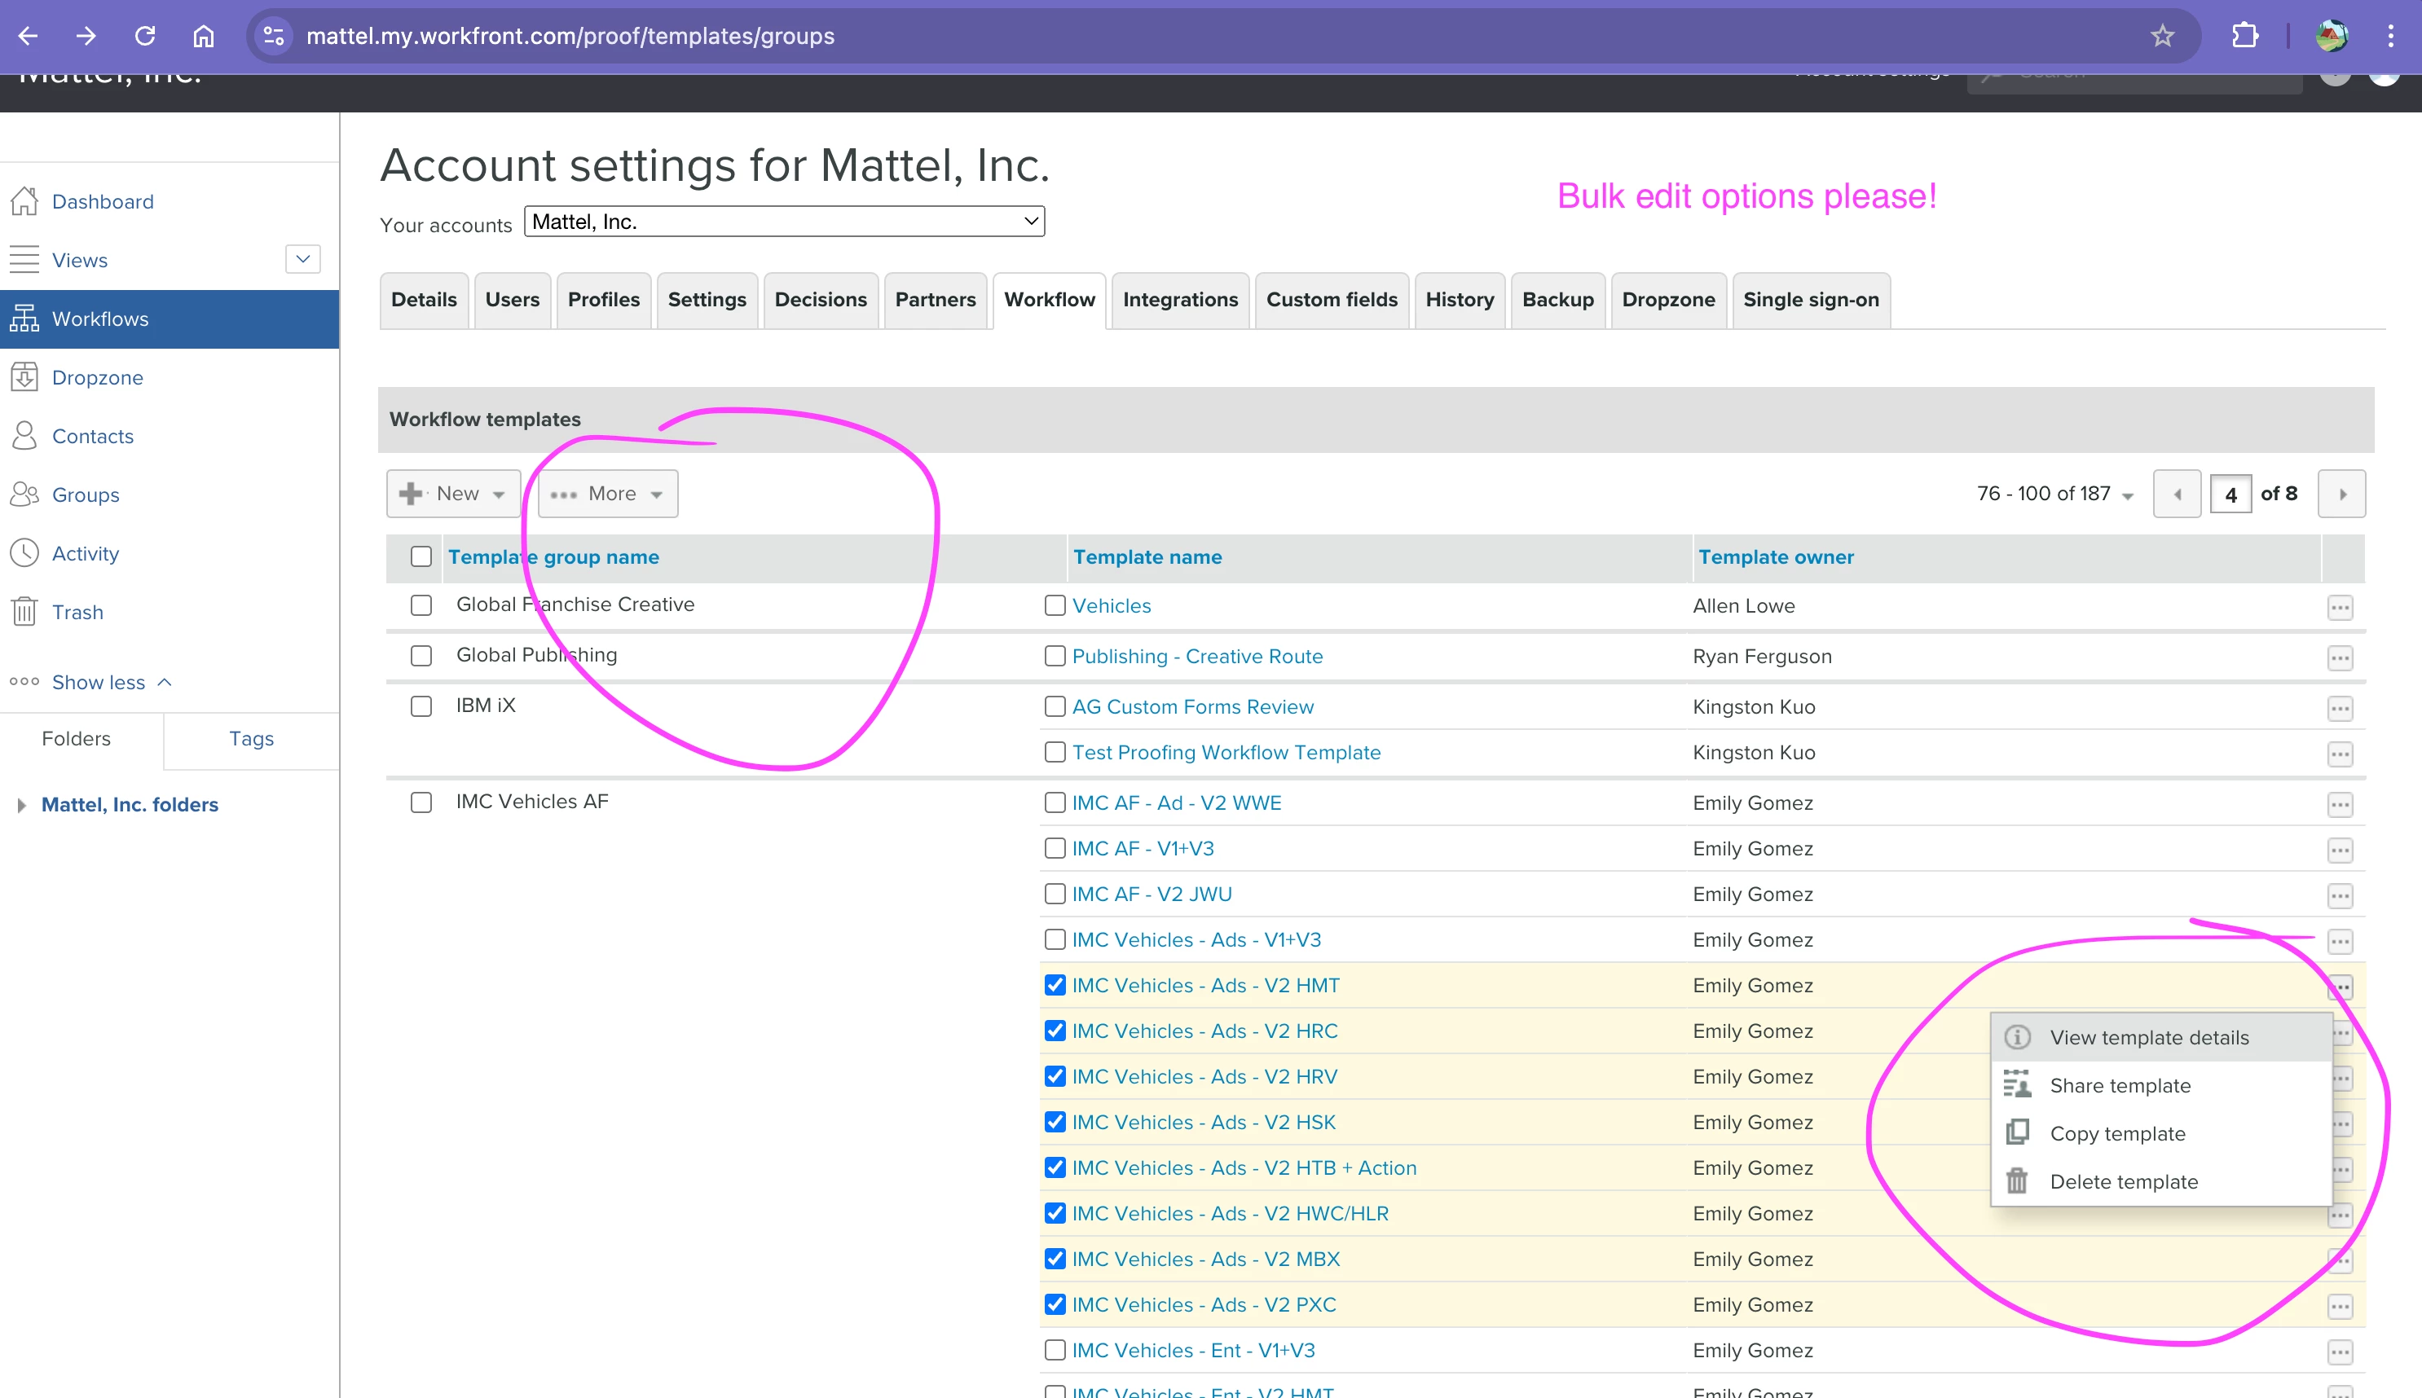
Task: Click the page number input field
Action: click(2230, 494)
